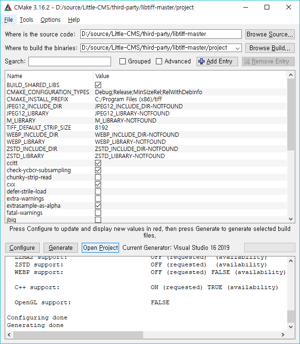Click the output log scroll-right arrow

coord(283,335)
